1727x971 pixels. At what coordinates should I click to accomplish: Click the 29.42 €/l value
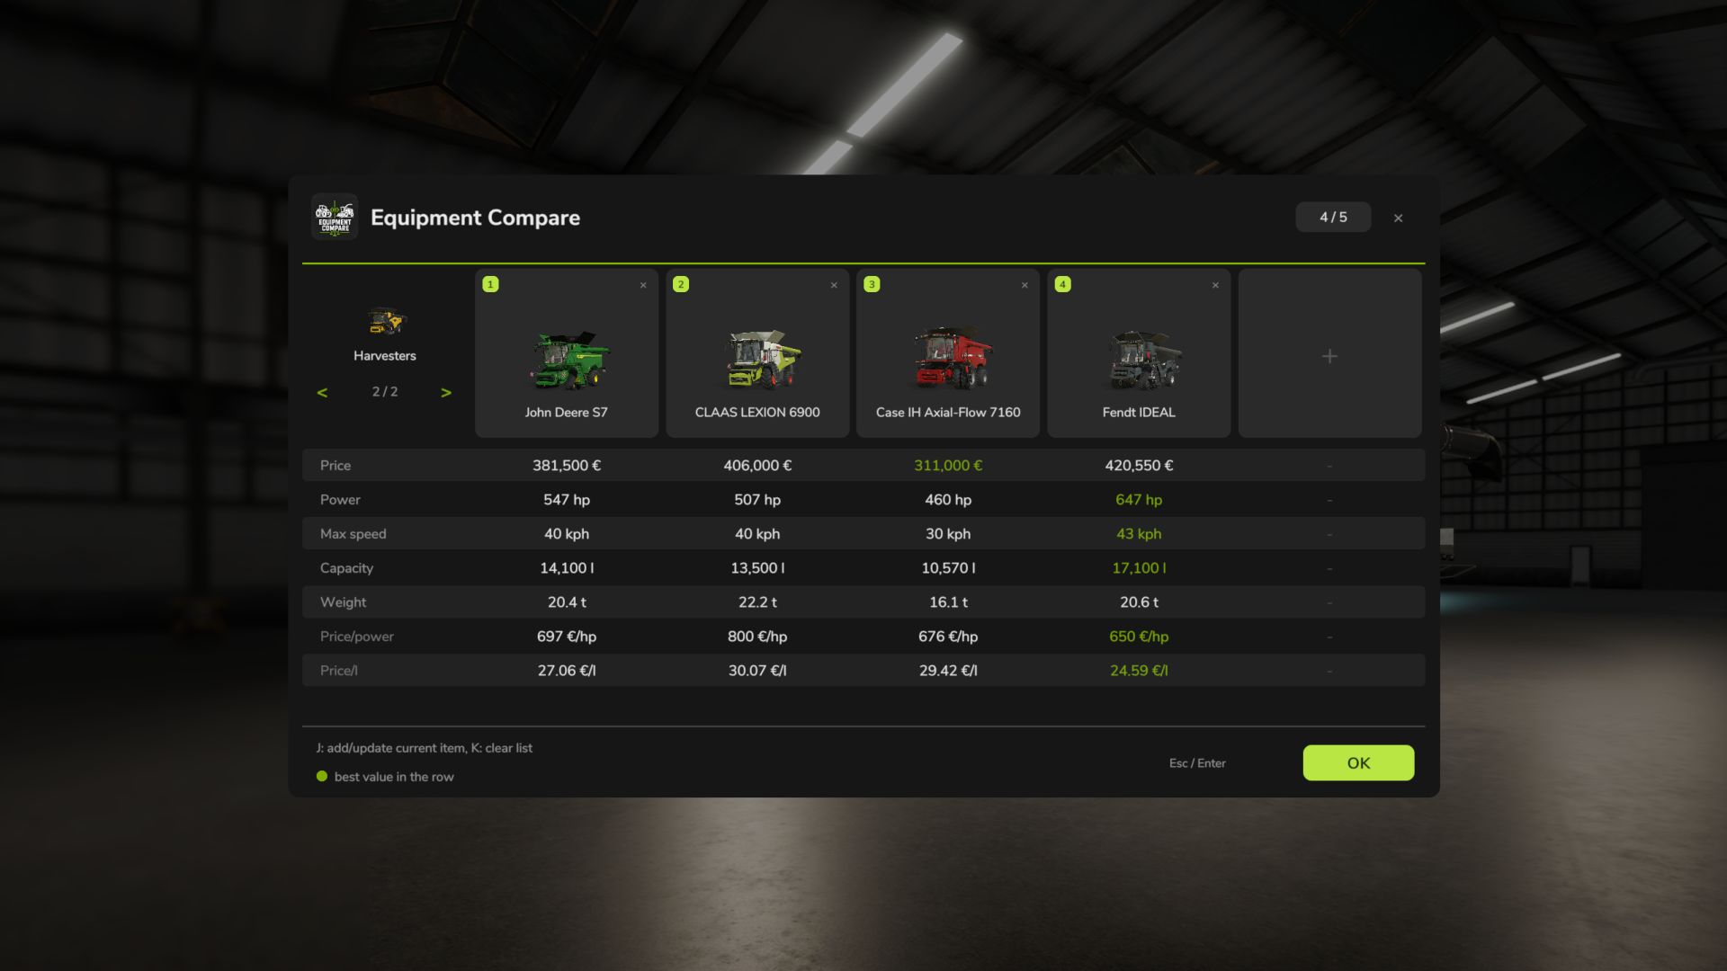(x=948, y=670)
